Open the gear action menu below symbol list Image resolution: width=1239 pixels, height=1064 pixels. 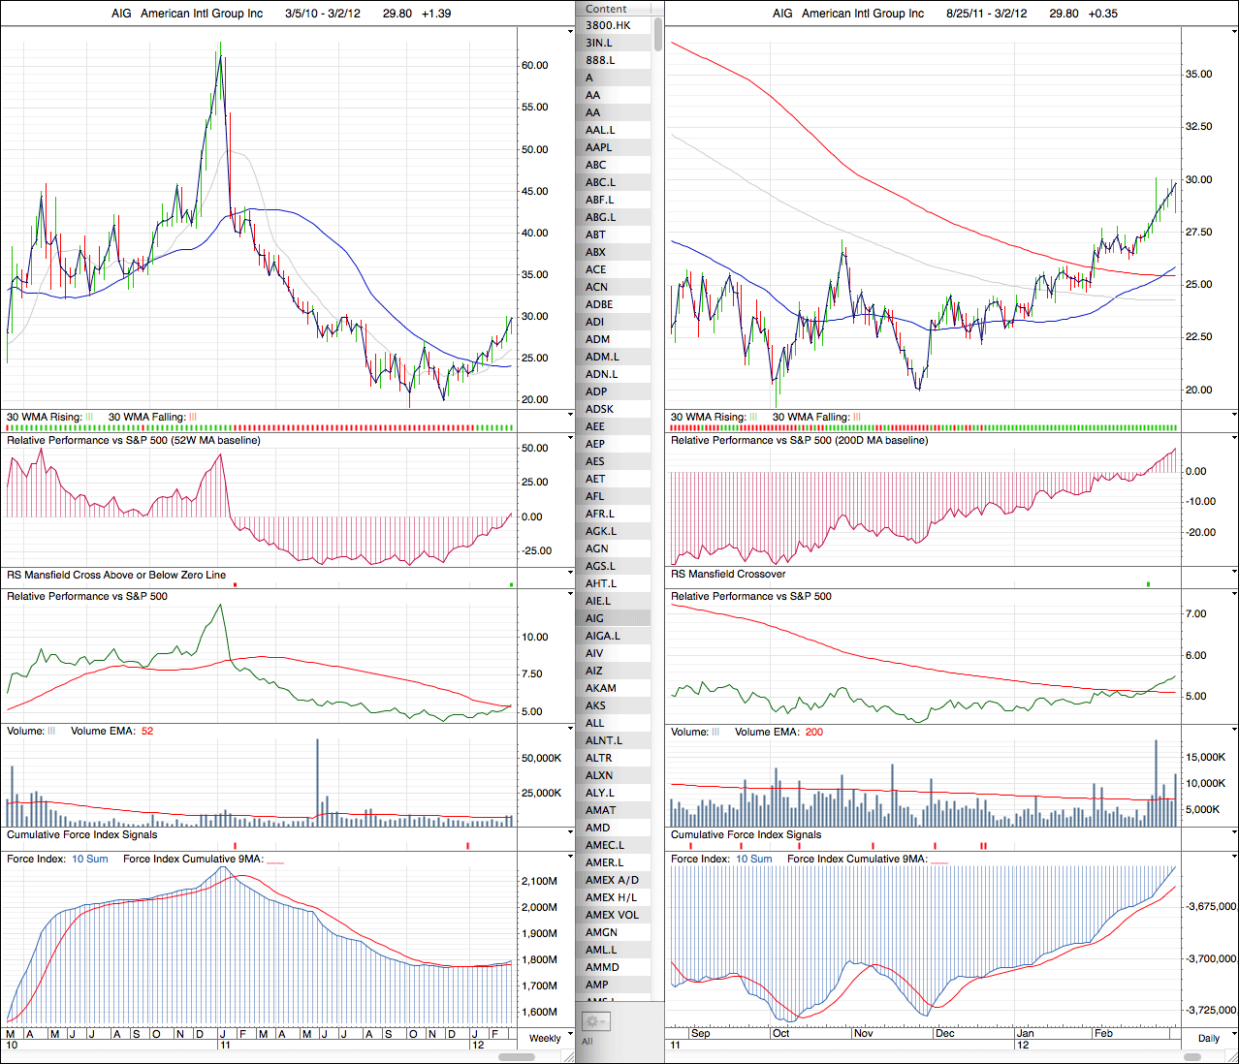tap(594, 1021)
